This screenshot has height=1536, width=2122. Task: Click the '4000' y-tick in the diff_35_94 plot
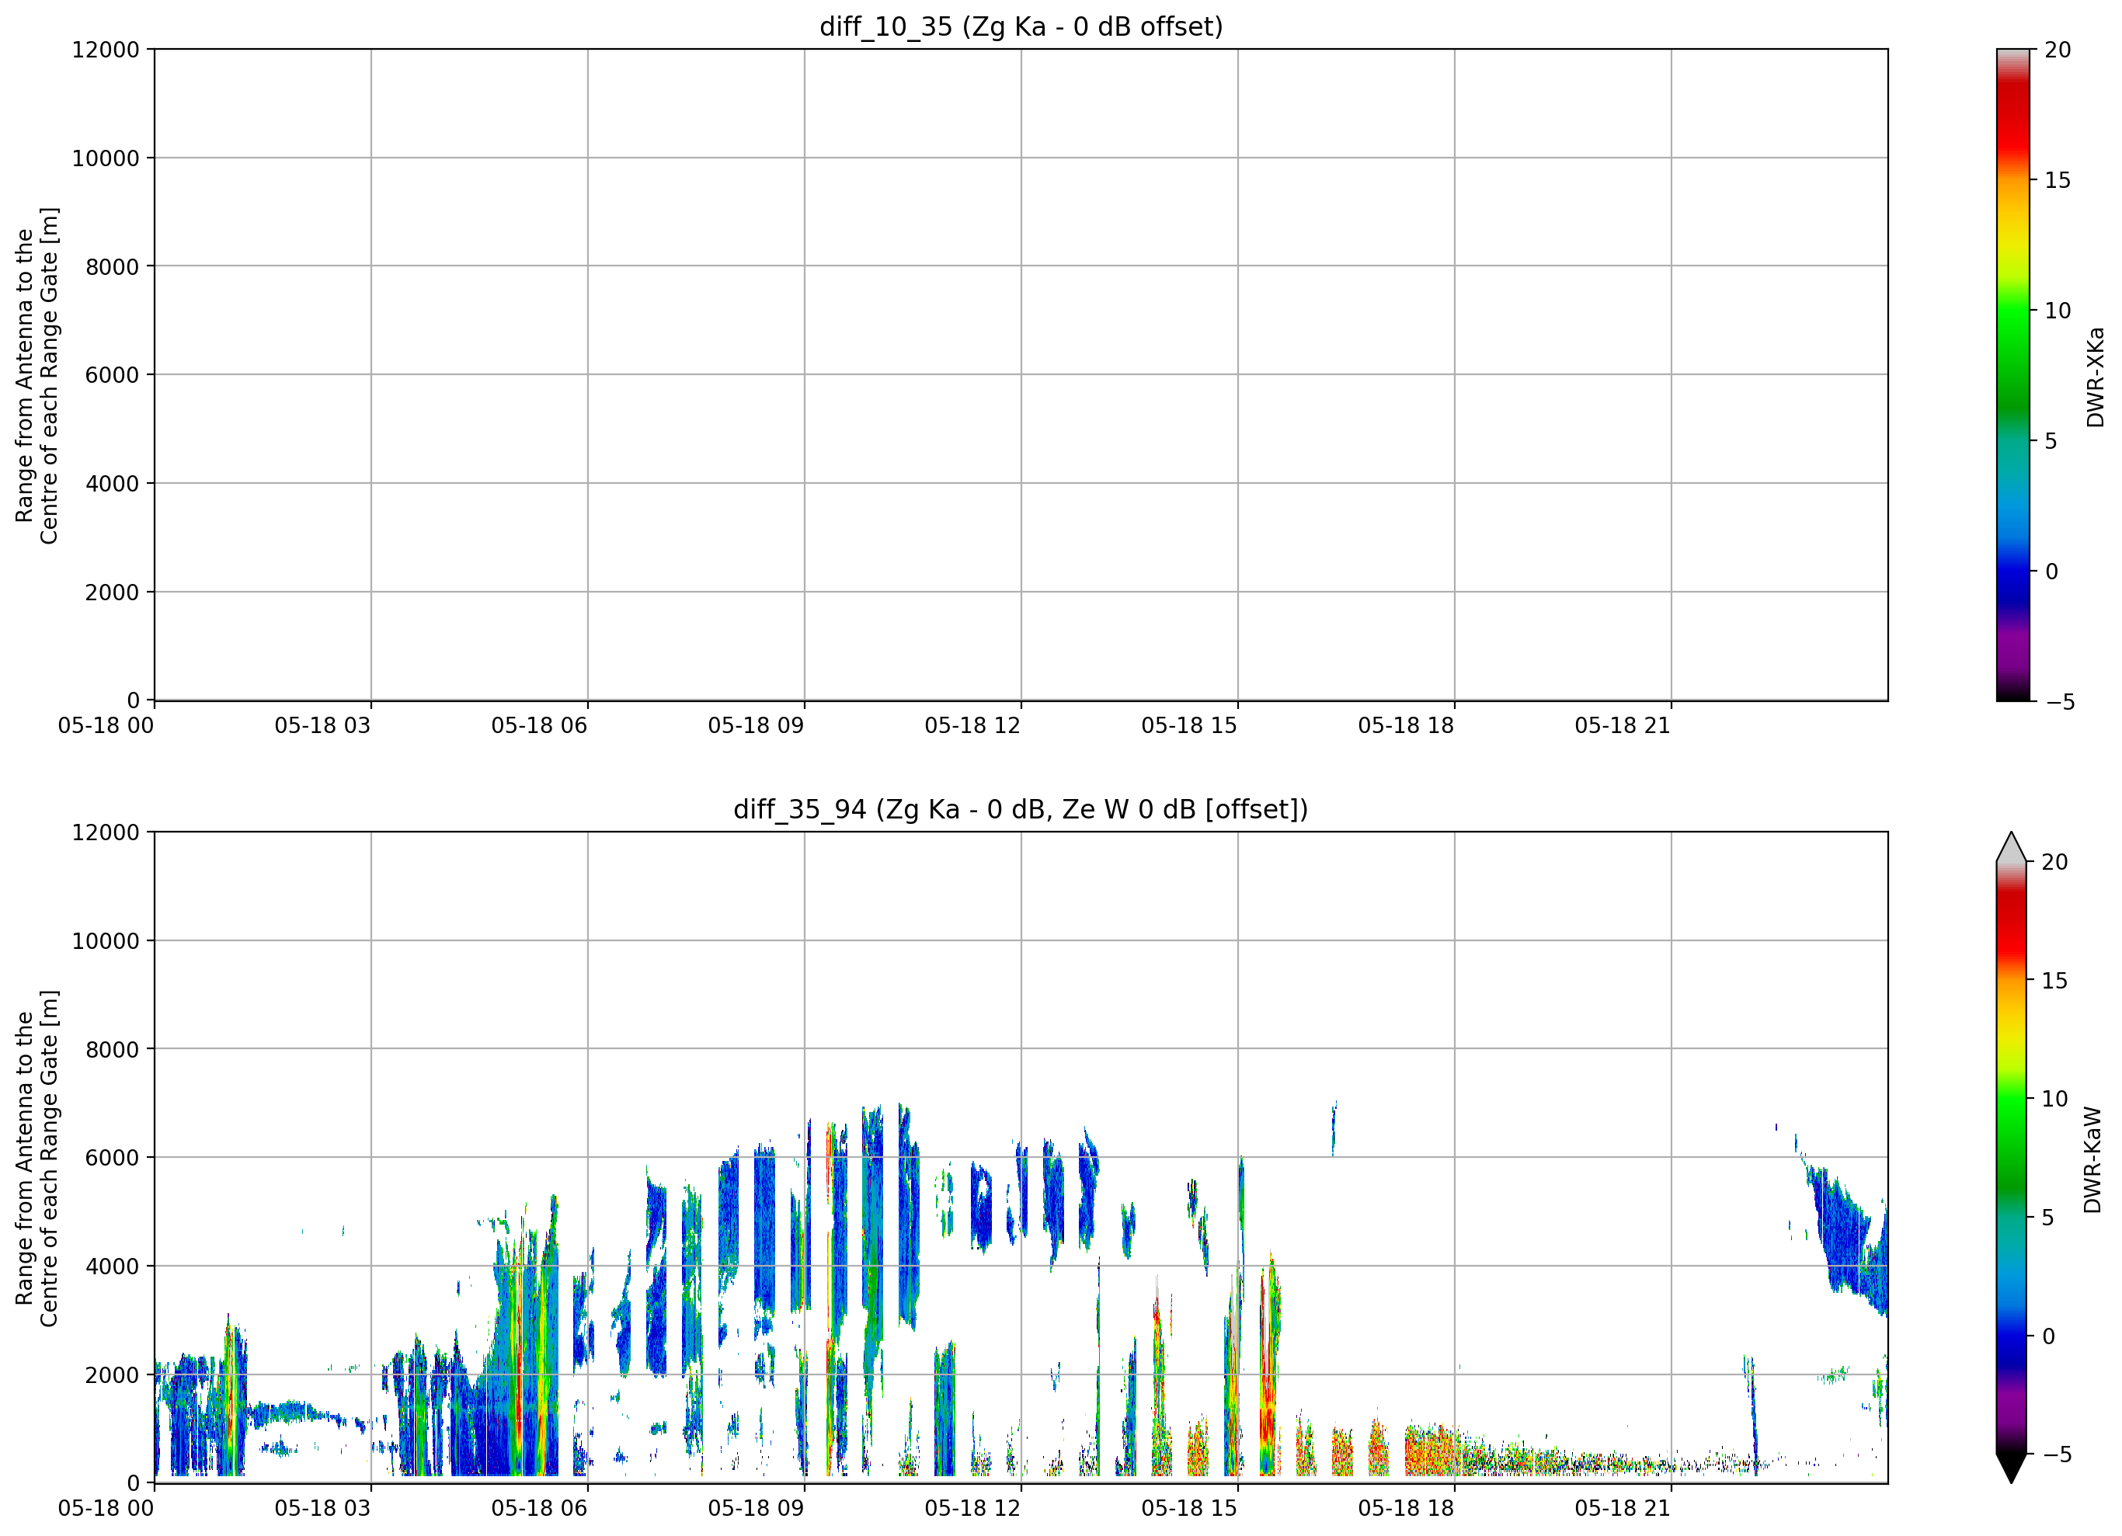(x=113, y=1267)
